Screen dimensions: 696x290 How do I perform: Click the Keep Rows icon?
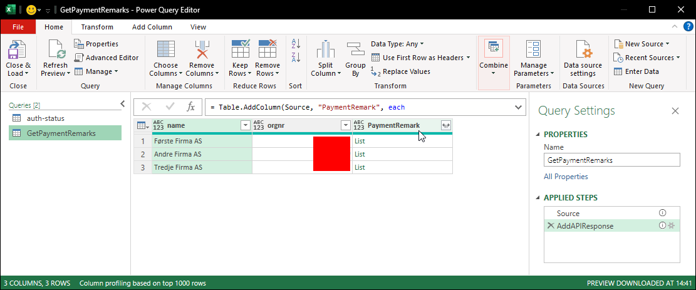tap(241, 49)
